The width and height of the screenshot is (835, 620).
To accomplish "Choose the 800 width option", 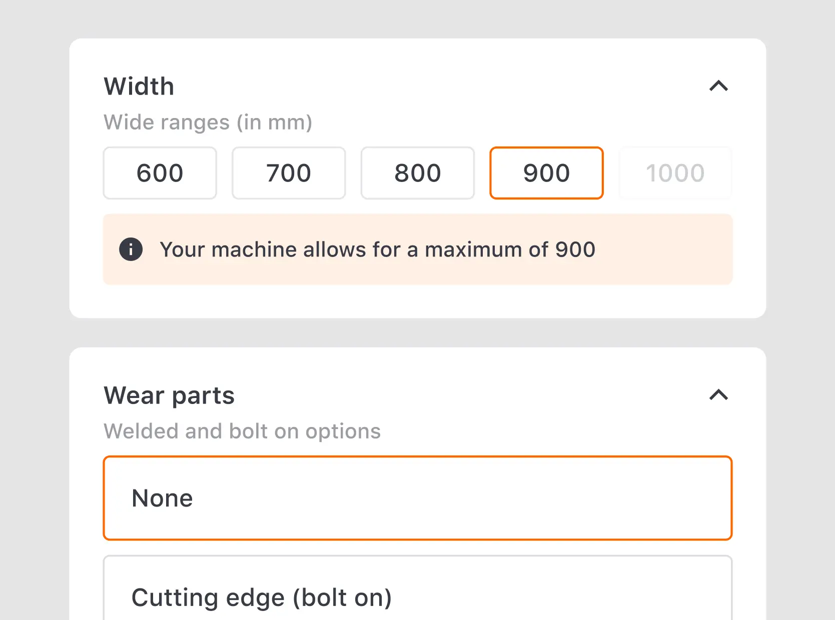I will (x=418, y=173).
